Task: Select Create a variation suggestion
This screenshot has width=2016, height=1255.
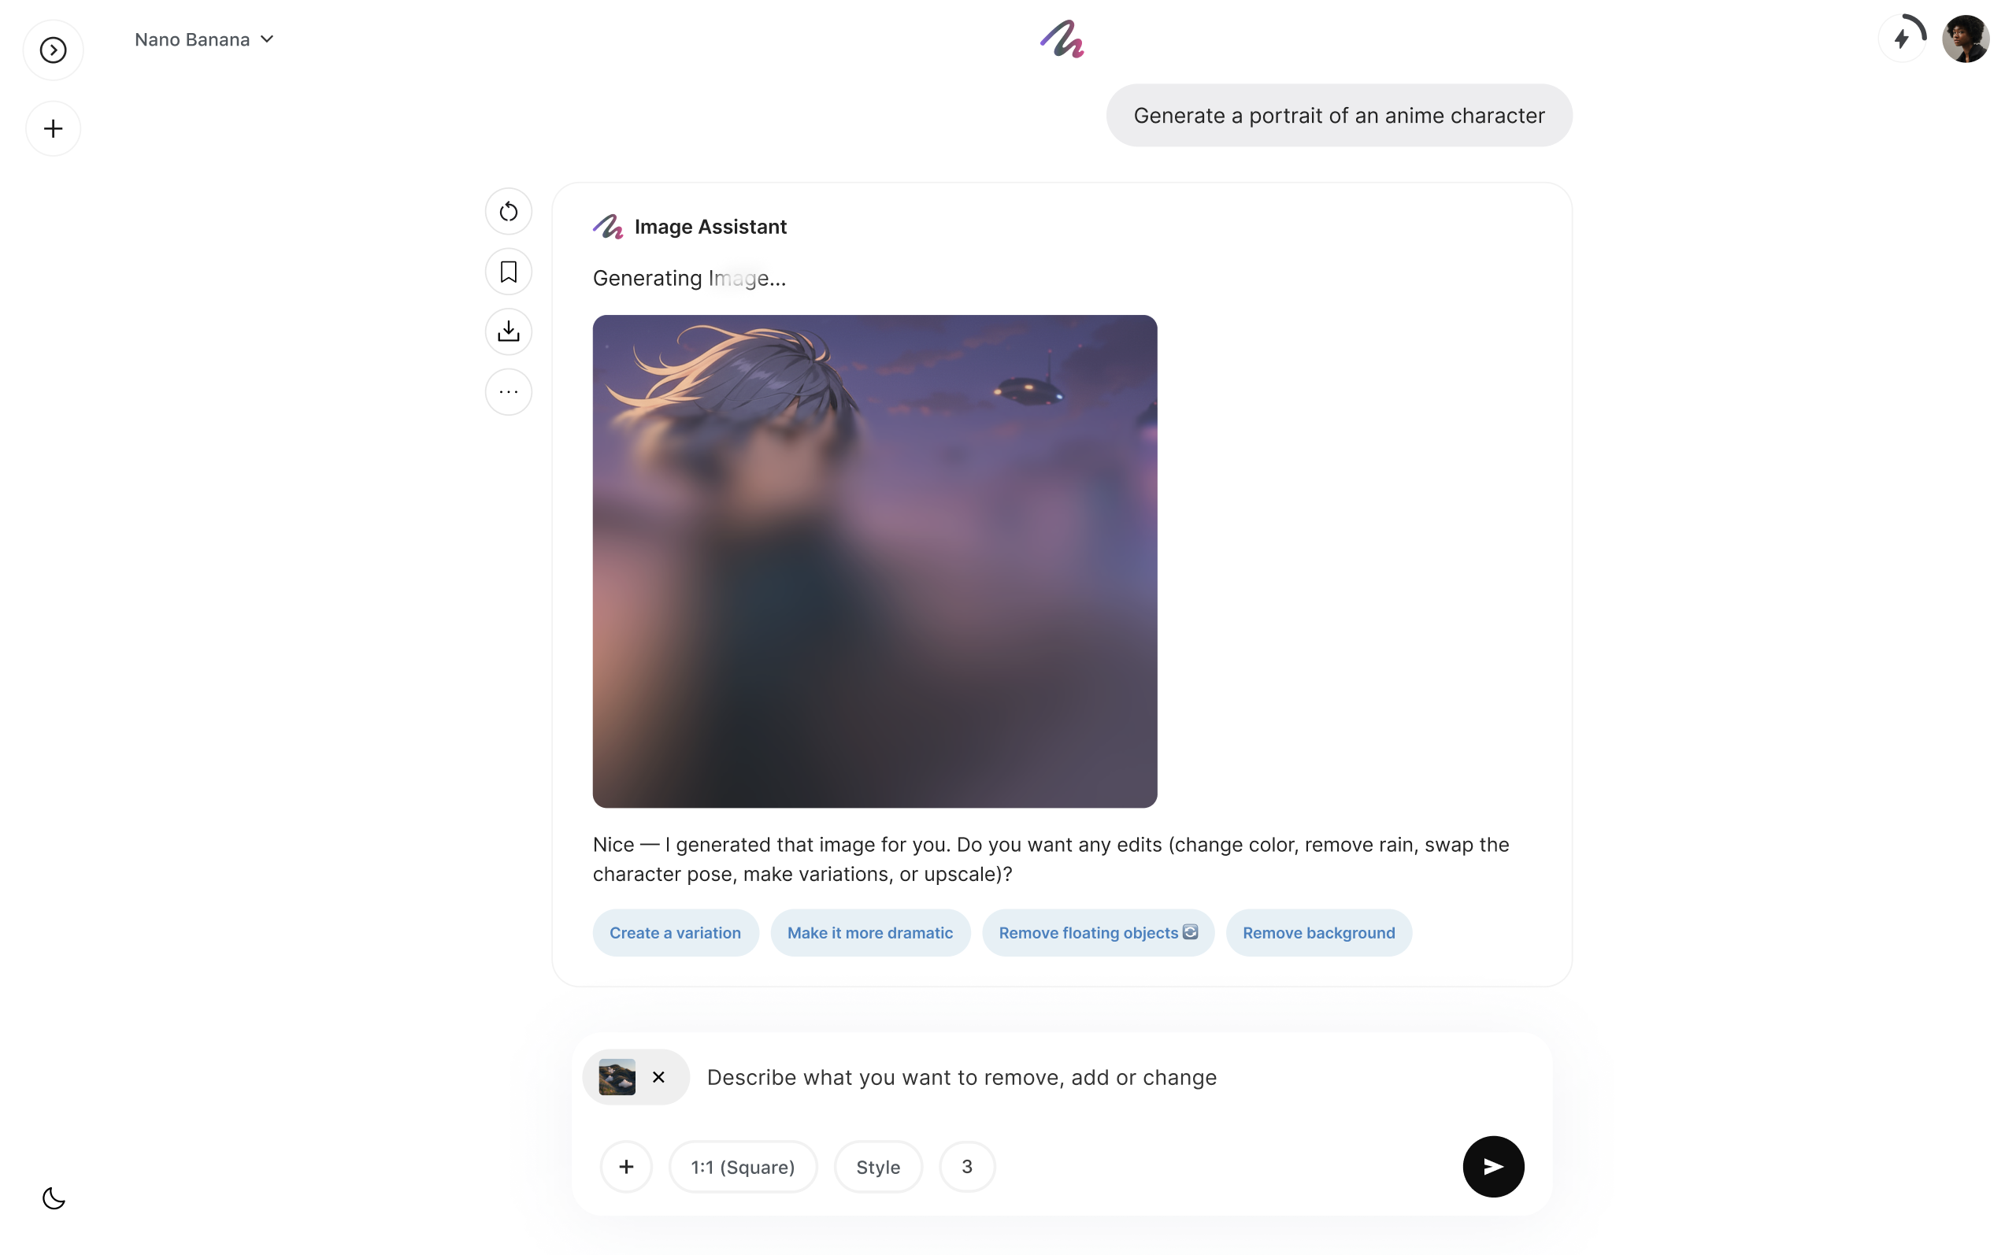Action: coord(675,932)
